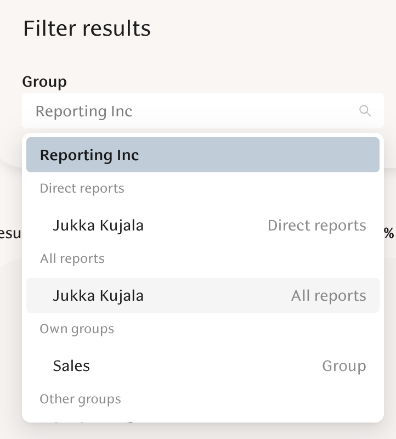The width and height of the screenshot is (396, 439).
Task: Click the cut-off results text at left edge
Action: [10, 234]
